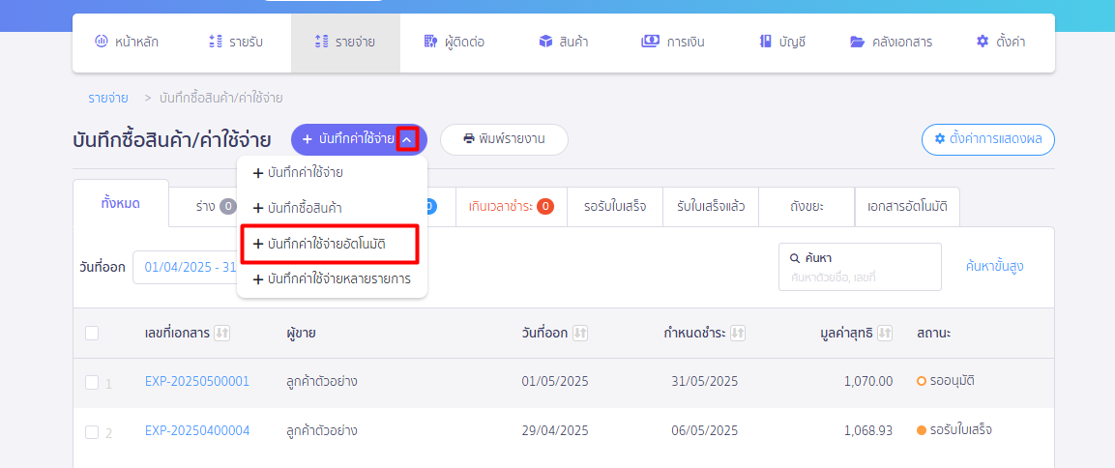Switch to the รับใบเสร็จแล้ว tab
This screenshot has height=468, width=1115.
tap(711, 207)
